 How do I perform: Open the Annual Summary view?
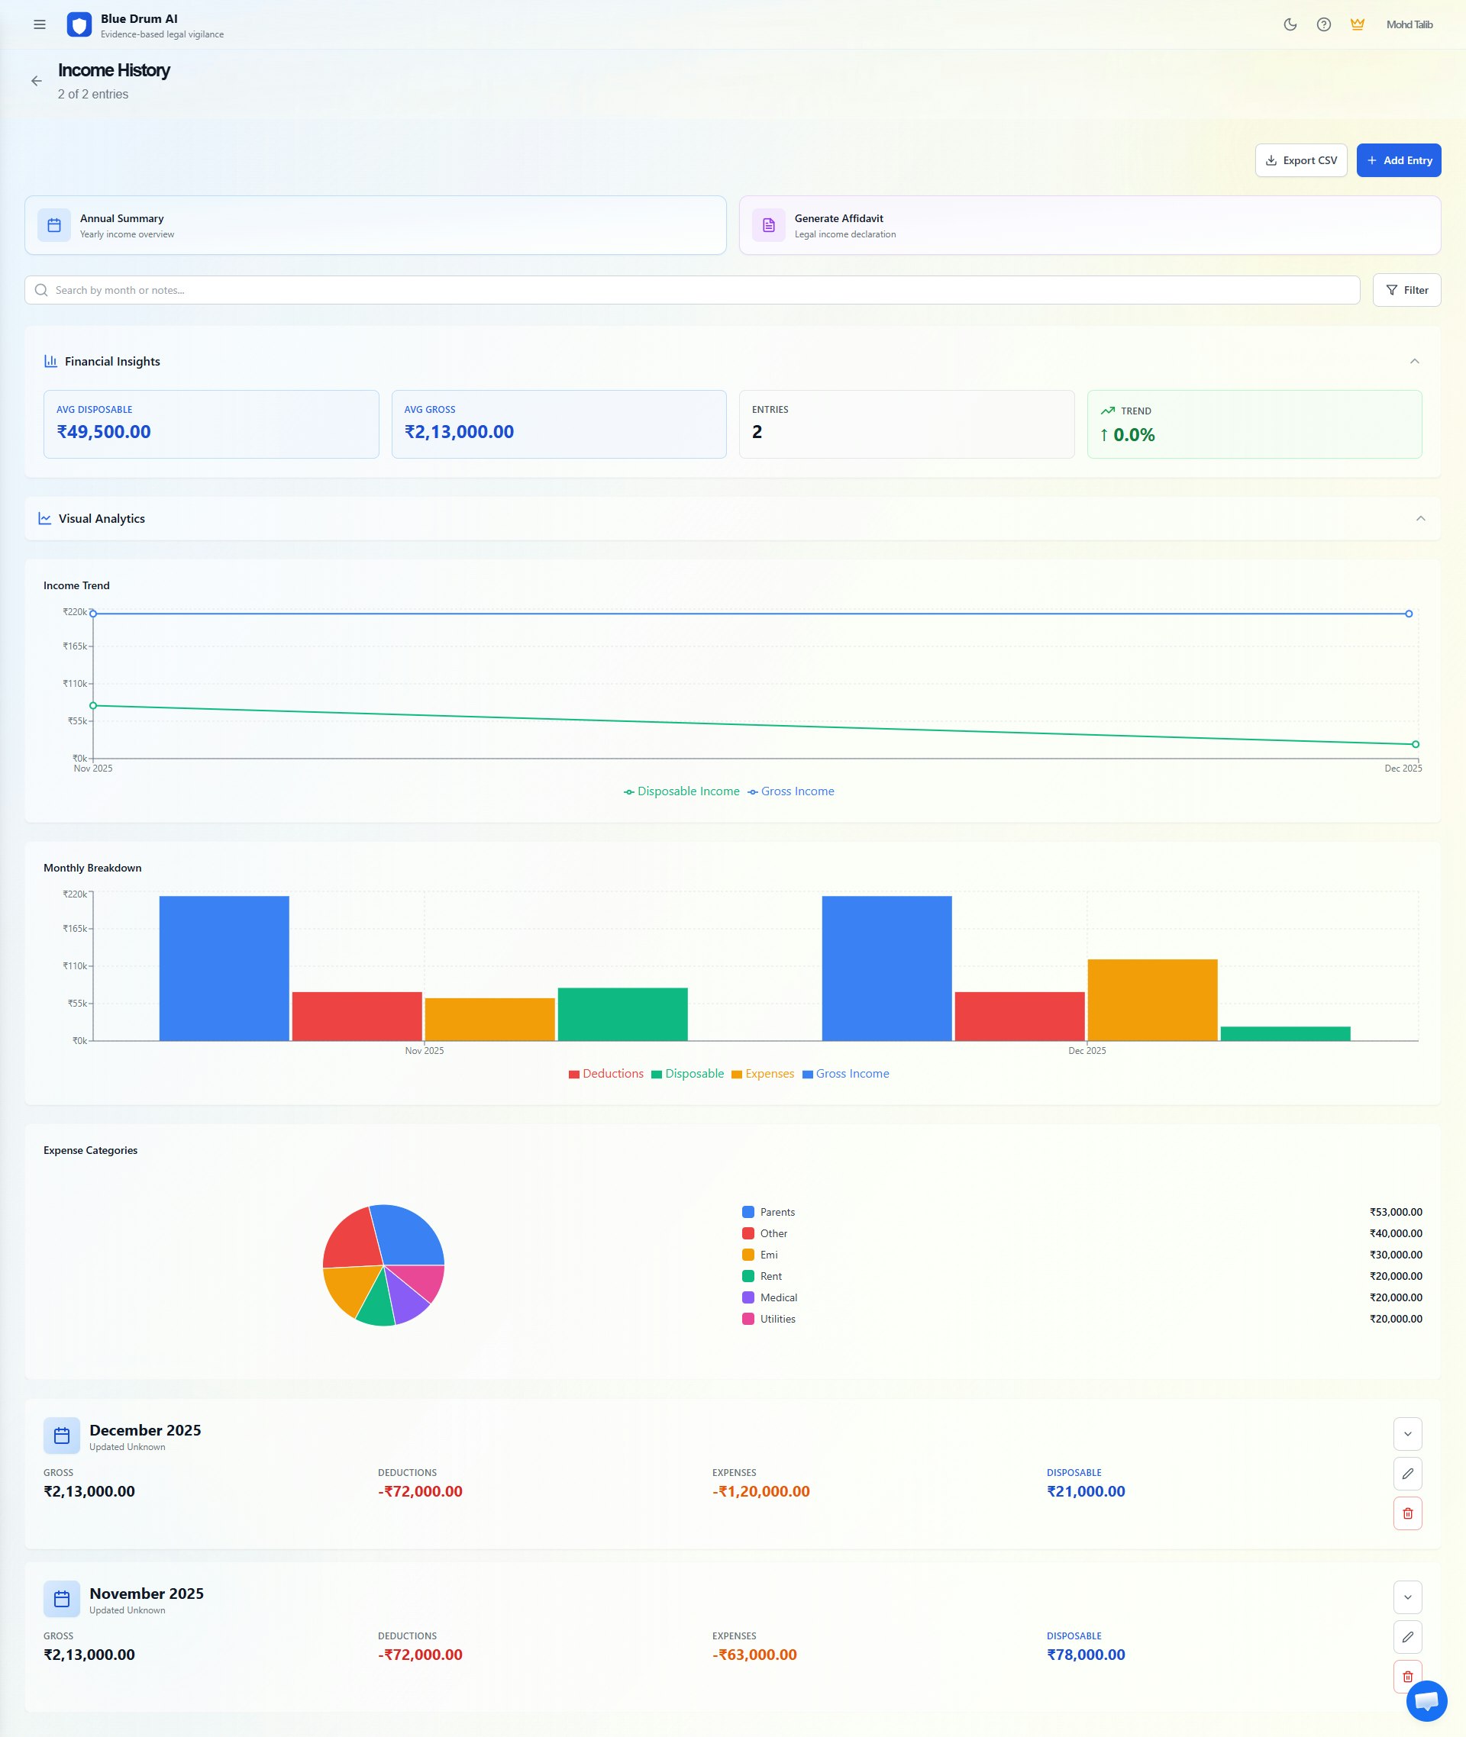(x=374, y=225)
